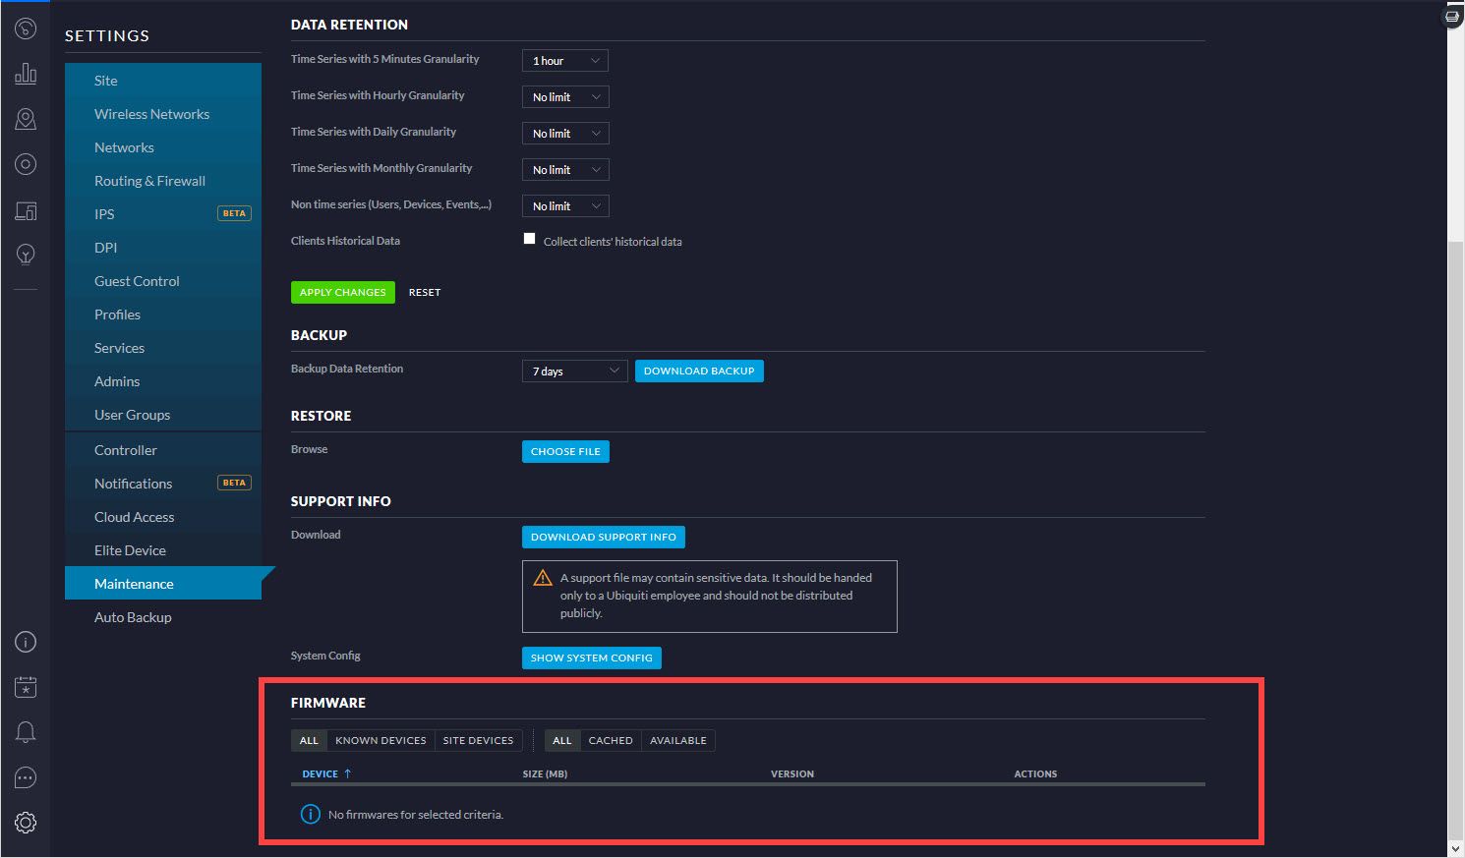Image resolution: width=1465 pixels, height=858 pixels.
Task: Open the Auto Backup settings section
Action: coord(133,617)
